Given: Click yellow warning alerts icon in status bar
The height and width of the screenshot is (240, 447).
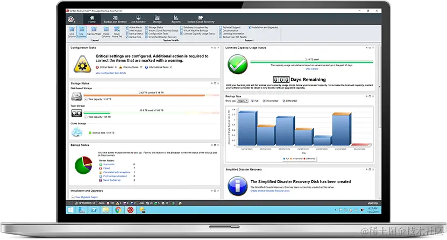Looking at the screenshot, I should tap(117, 203).
